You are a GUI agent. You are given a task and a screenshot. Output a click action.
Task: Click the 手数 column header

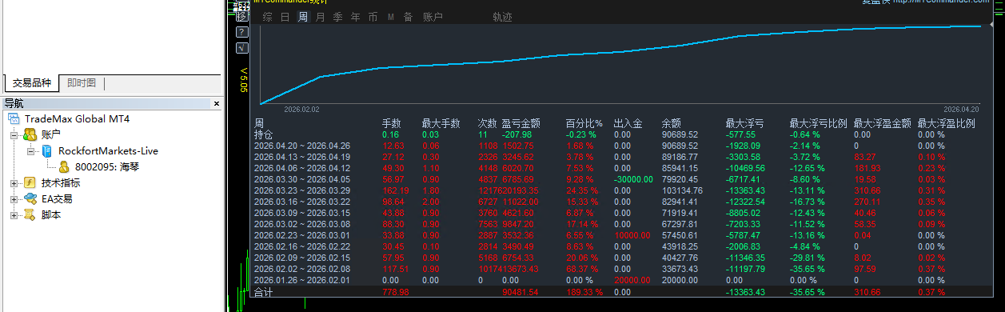392,124
